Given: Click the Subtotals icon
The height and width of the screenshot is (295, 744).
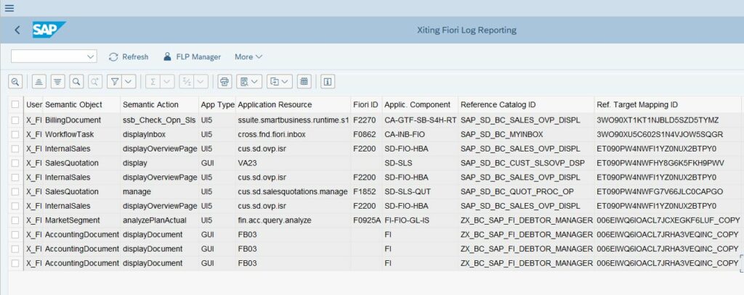Looking at the screenshot, I should (187, 81).
